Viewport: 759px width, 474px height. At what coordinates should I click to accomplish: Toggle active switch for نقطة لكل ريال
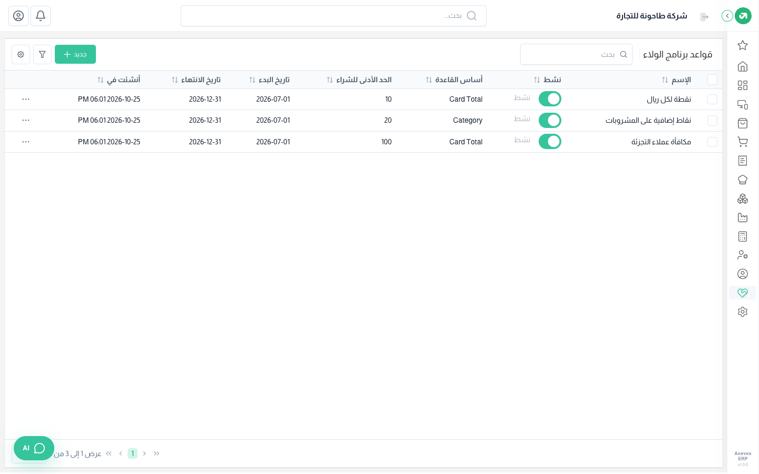[x=550, y=99]
